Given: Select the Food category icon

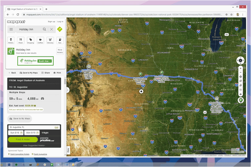Looking at the screenshot, I should tap(21, 40).
